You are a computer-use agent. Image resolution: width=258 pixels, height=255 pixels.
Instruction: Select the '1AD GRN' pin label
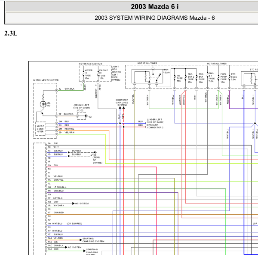pos(53,249)
